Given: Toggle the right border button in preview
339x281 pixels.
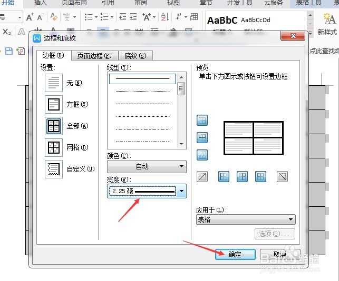Looking at the screenshot, I should pyautogui.click(x=260, y=176).
